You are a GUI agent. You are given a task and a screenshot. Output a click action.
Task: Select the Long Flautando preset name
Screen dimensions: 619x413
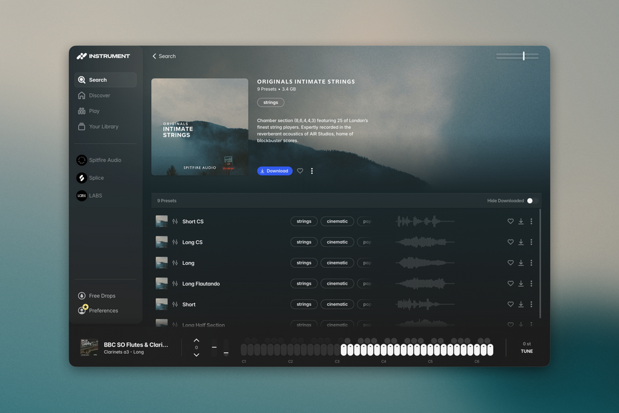click(x=201, y=284)
